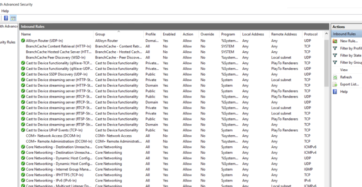This screenshot has width=362, height=187.
Task: Click the Export List icon
Action: (335, 84)
